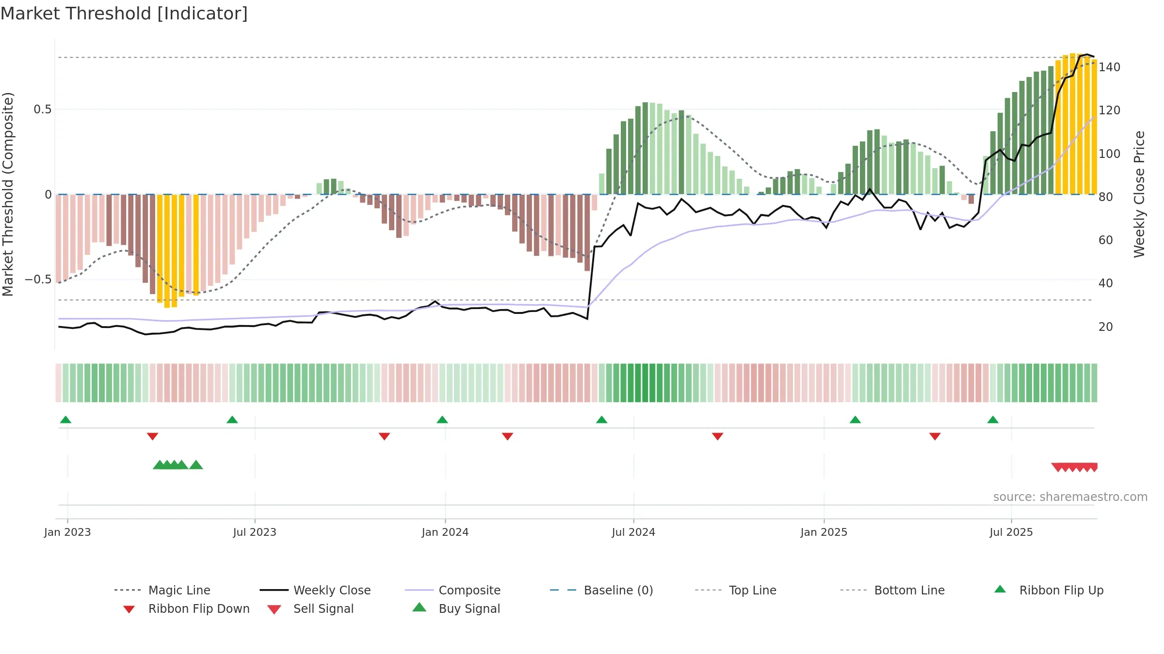Viewport: 1164px width, 654px height.
Task: Click the Jan 2025 x-axis label
Action: tap(824, 532)
